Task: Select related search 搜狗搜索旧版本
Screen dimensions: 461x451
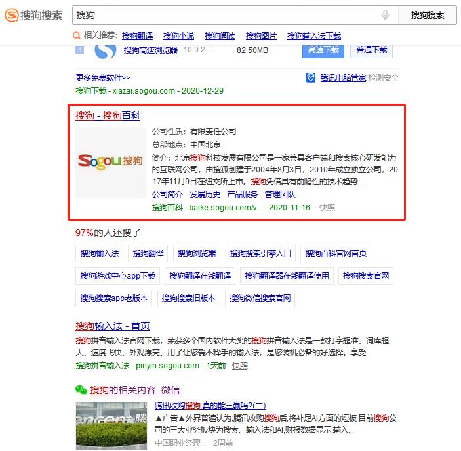Action: click(x=189, y=298)
